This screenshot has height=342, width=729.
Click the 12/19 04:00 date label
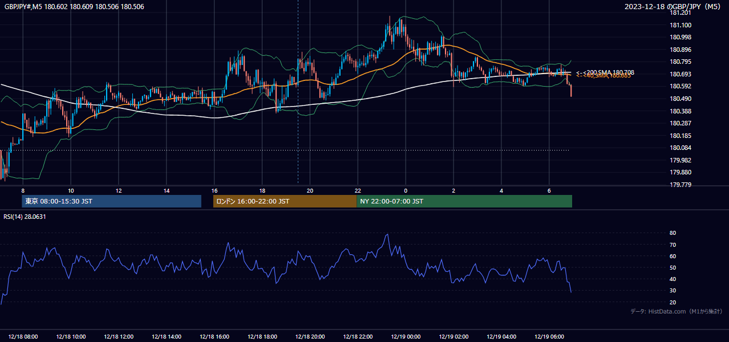pos(501,337)
